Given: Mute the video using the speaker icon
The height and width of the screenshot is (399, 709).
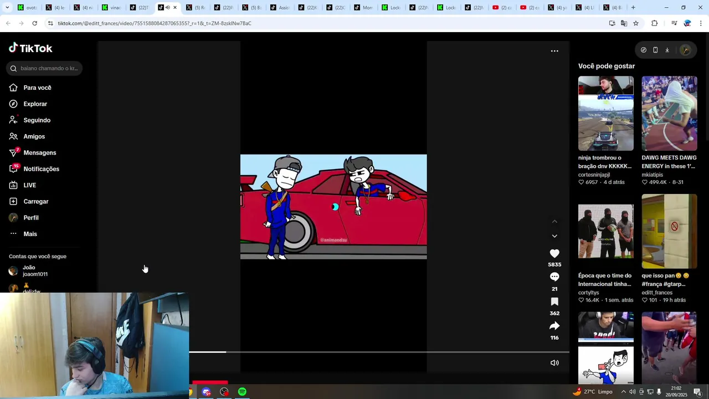Looking at the screenshot, I should click(554, 363).
